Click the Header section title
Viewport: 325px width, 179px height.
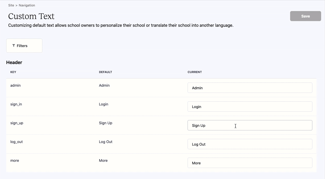click(x=14, y=62)
